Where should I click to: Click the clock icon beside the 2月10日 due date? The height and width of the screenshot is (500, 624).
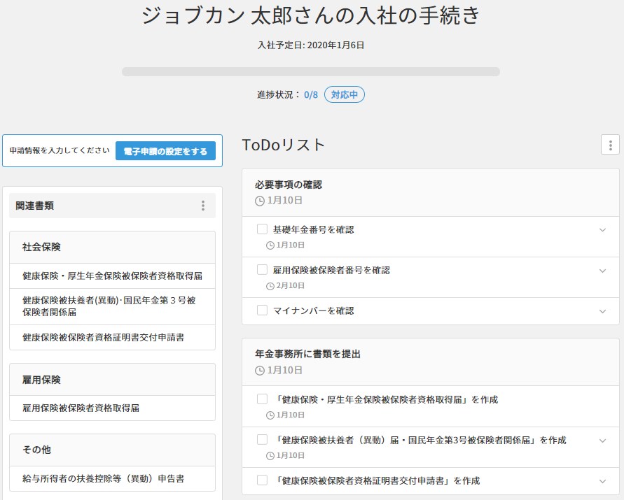[270, 286]
